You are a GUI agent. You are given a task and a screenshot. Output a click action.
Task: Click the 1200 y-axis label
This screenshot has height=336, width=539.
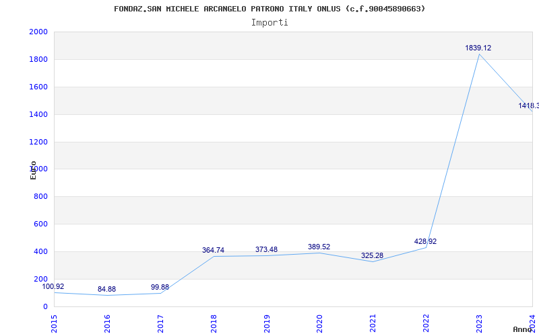tap(38, 142)
